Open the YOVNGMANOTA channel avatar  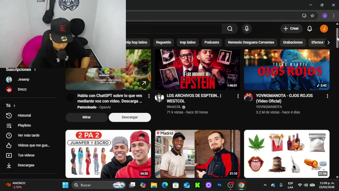coord(248,97)
